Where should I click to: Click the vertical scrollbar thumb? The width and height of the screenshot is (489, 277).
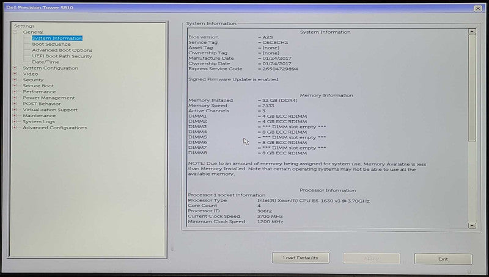472,88
